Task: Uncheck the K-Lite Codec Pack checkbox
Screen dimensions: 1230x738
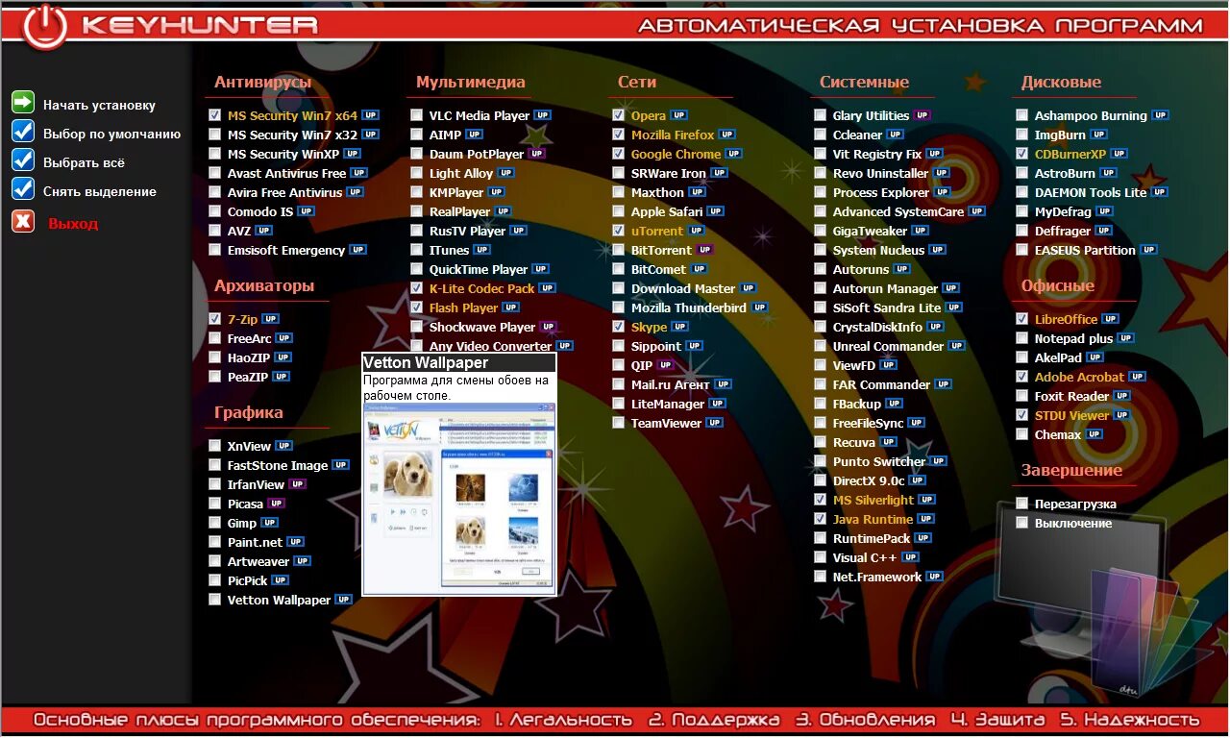Action: (x=416, y=288)
